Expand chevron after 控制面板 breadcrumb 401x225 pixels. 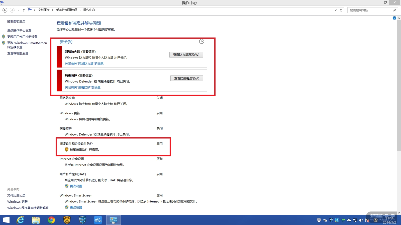(53, 10)
